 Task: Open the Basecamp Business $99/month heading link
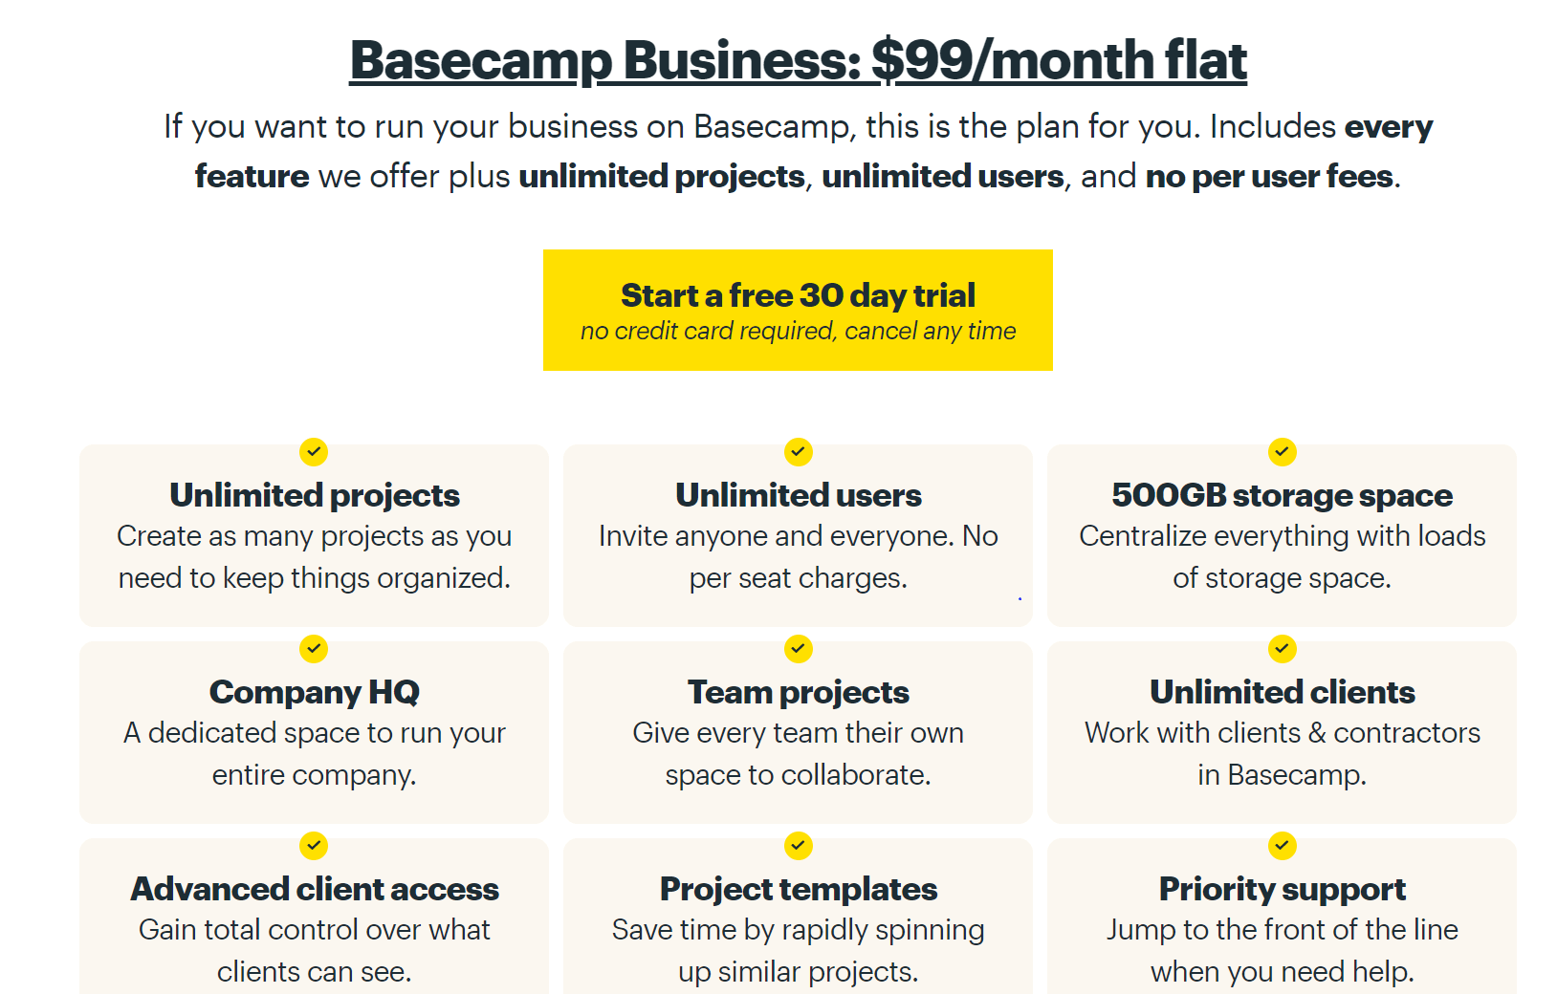[798, 60]
